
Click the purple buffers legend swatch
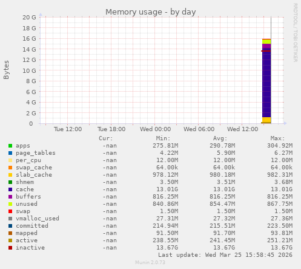(x=10, y=197)
